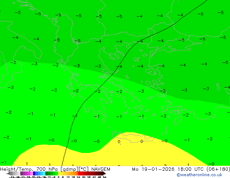230x178 pixels.
Task: Click the '700 hPa' pressure level label
Action: 47,169
